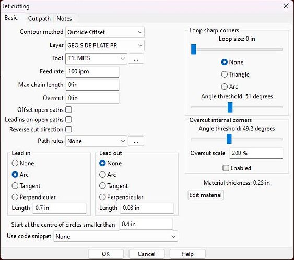Toggle Leadins on open paths
The image size is (294, 260).
(x=68, y=119)
